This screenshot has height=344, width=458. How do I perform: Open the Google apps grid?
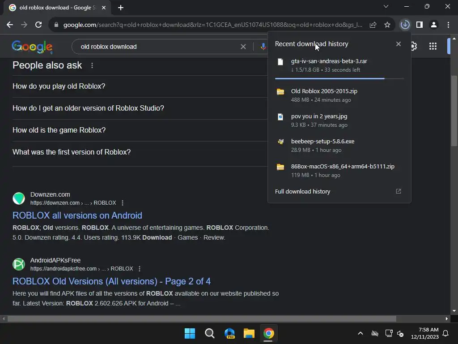click(433, 46)
